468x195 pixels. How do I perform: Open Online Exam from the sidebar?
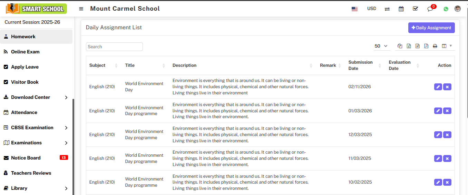coord(25,52)
